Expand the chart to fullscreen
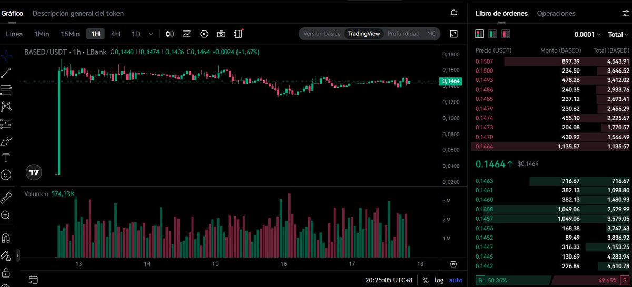Screen dimensions: 632x287 tap(454, 34)
